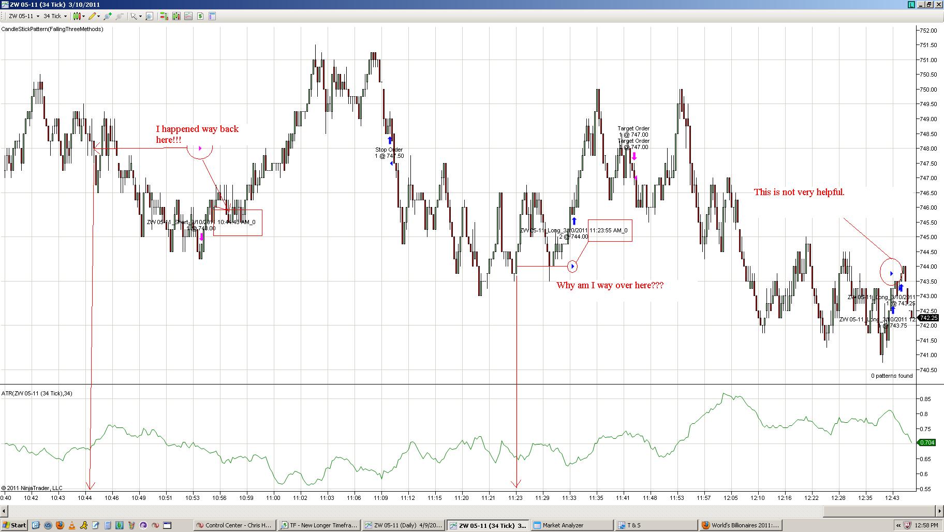
Task: Click the 12:58 PM system clock
Action: [926, 525]
